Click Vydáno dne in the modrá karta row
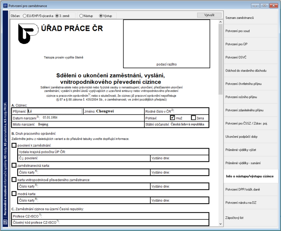The image size is (281, 231). point(179,200)
